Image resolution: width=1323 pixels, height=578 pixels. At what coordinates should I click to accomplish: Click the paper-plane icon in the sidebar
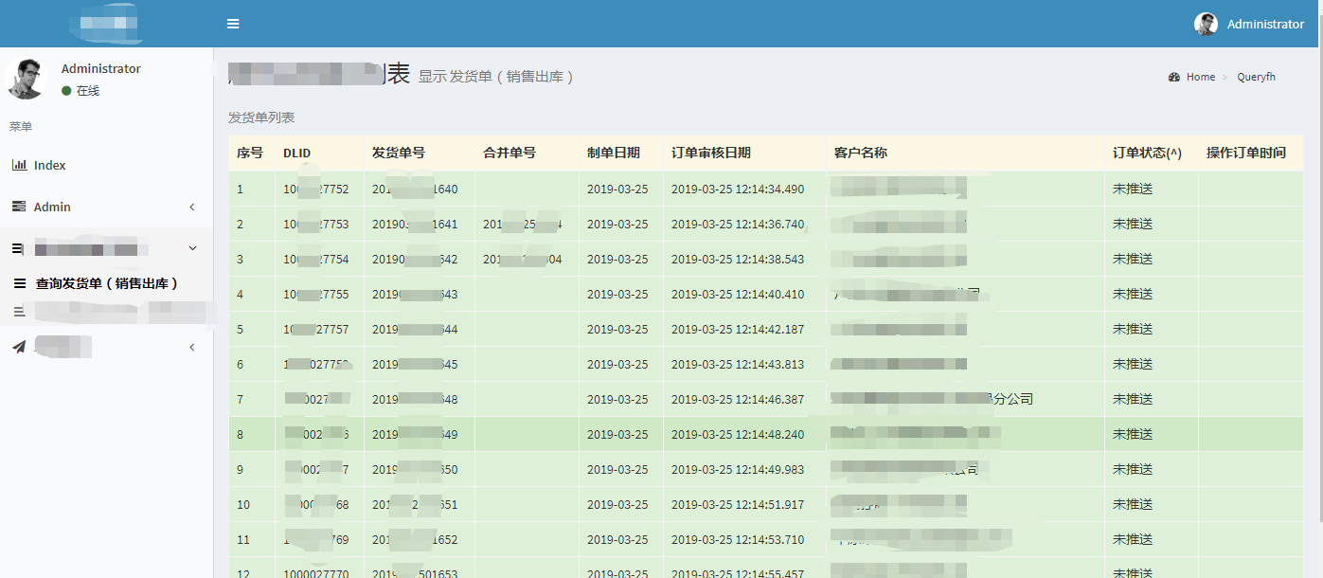pos(18,347)
